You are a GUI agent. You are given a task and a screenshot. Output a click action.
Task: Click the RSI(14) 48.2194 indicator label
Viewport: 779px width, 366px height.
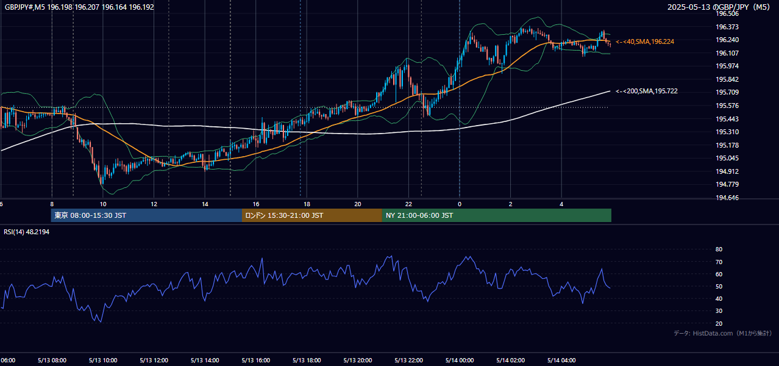tap(27, 232)
